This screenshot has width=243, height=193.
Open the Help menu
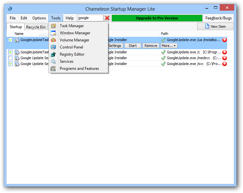click(x=69, y=18)
